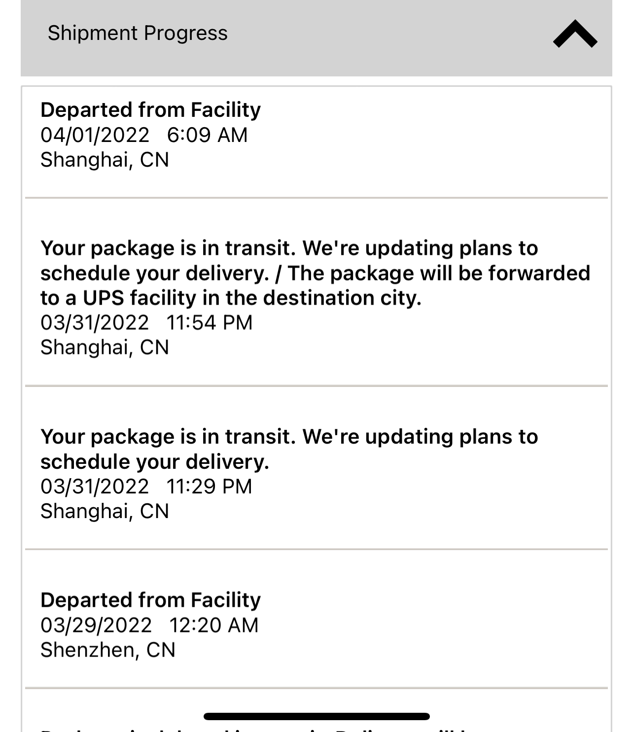Tap the 04/01/2022 6:09 AM timestamp
The width and height of the screenshot is (633, 732).
coord(144,135)
